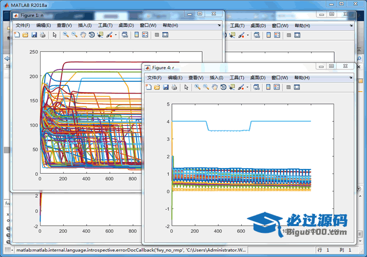Image resolution: width=367 pixels, height=257 pixels.
Task: Select Pan hand tool in Figure 1
Action: [83, 35]
